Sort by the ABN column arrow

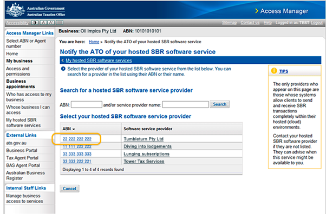(x=74, y=129)
